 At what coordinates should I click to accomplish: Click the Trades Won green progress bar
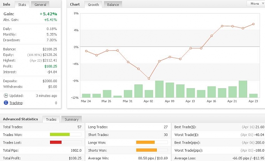[x=60, y=134]
